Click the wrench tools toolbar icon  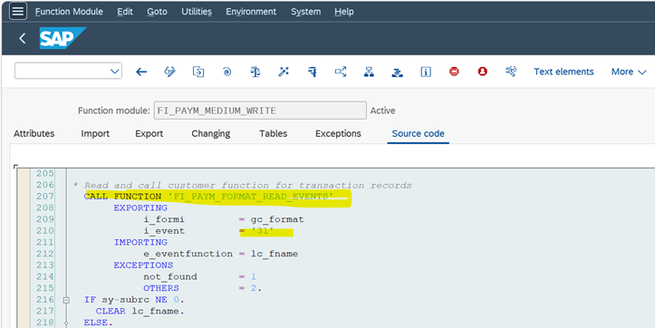coord(511,72)
